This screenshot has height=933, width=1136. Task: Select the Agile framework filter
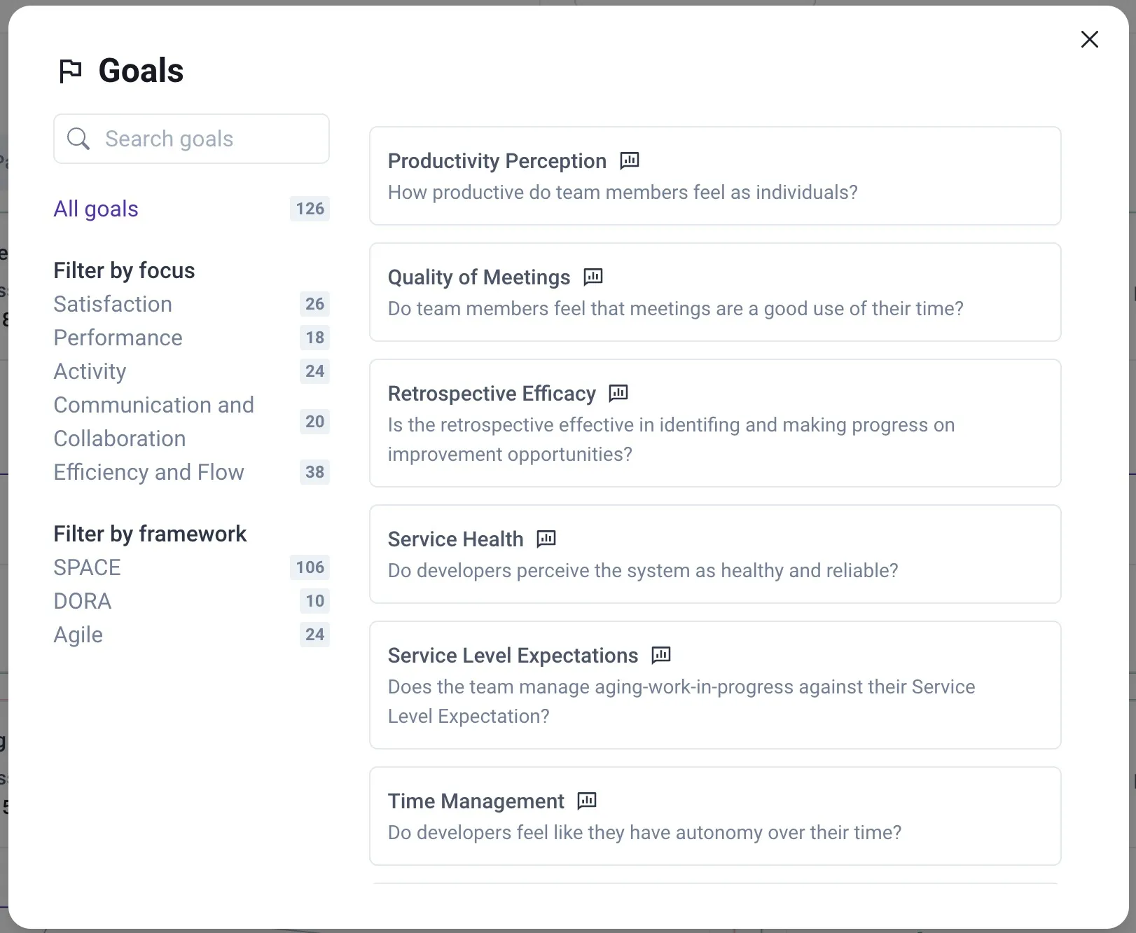[78, 635]
